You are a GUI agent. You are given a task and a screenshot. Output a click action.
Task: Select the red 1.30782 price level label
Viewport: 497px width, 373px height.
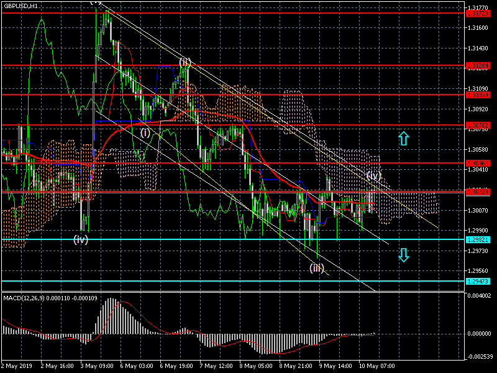(478, 126)
